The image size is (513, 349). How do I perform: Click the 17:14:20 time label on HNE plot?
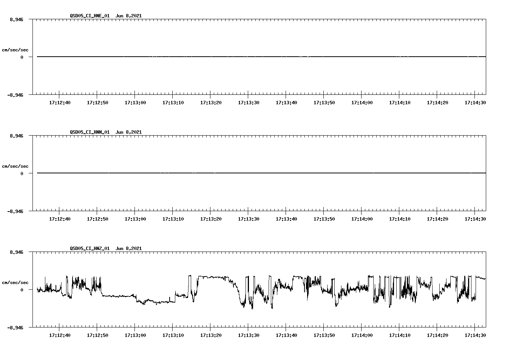click(x=437, y=103)
